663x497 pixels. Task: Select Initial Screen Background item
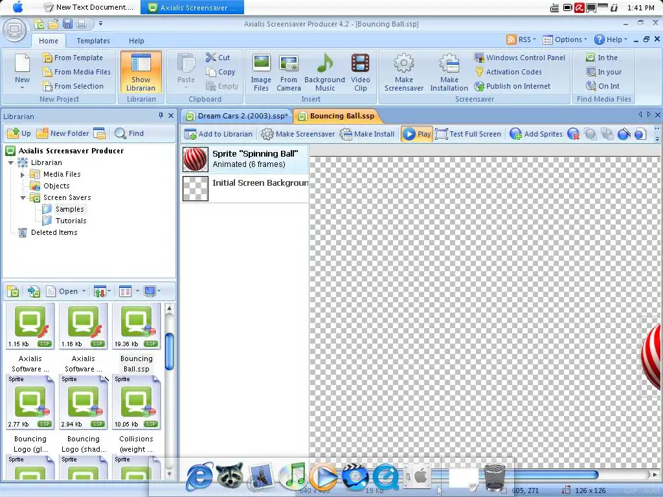245,188
